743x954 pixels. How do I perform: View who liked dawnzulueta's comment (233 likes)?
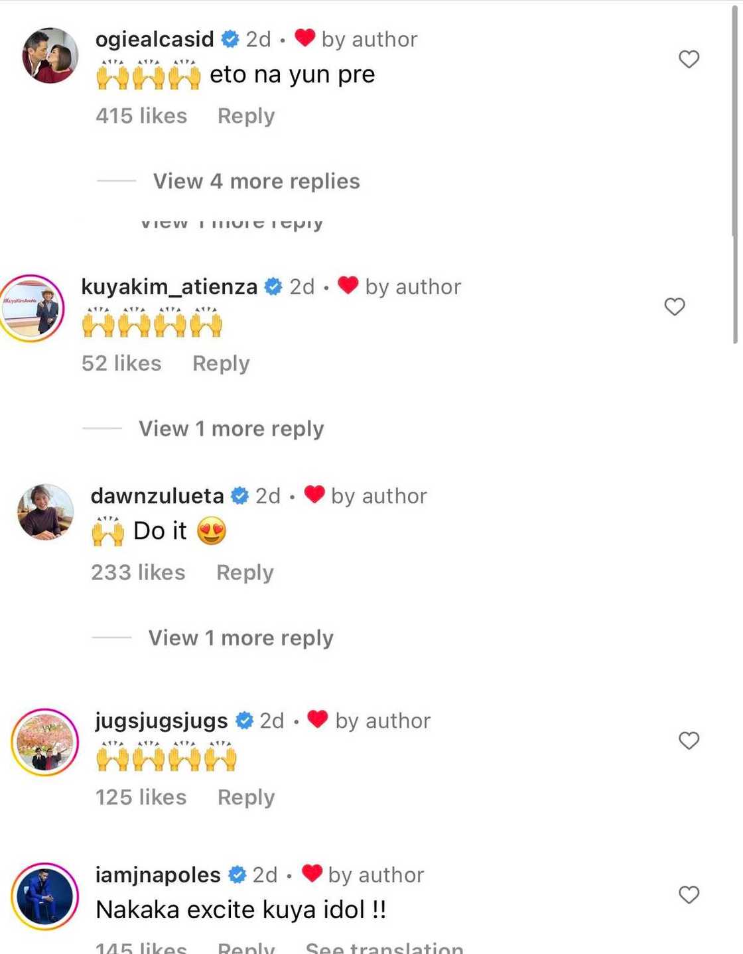[138, 573]
